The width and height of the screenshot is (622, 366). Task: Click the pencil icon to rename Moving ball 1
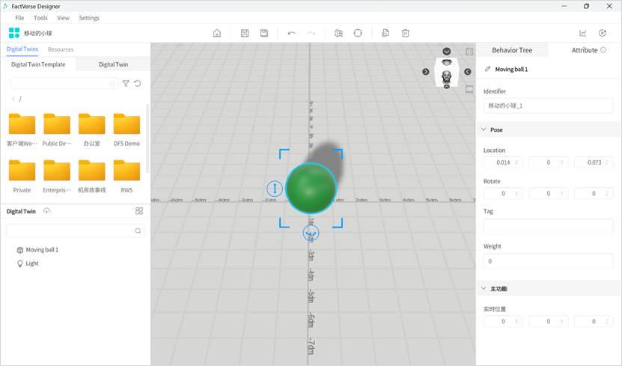[x=487, y=69]
